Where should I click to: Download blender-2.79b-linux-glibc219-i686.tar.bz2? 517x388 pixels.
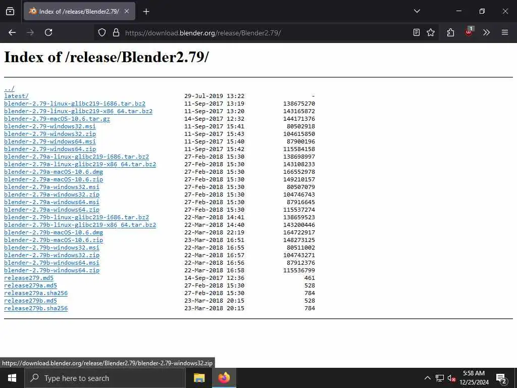[x=77, y=217]
